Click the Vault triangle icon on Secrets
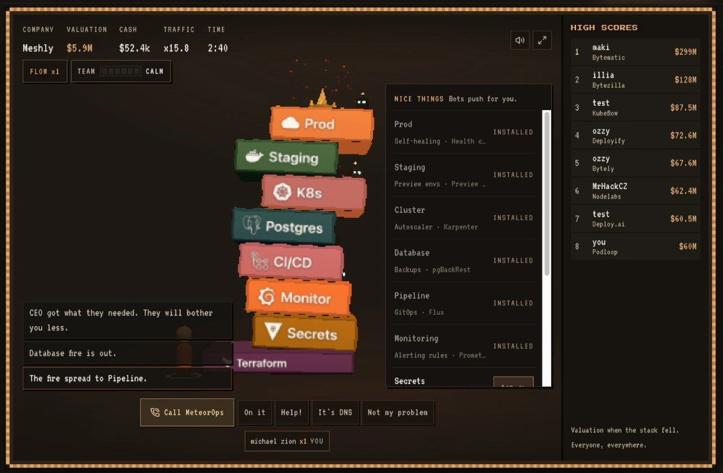The image size is (723, 473). pyautogui.click(x=273, y=331)
